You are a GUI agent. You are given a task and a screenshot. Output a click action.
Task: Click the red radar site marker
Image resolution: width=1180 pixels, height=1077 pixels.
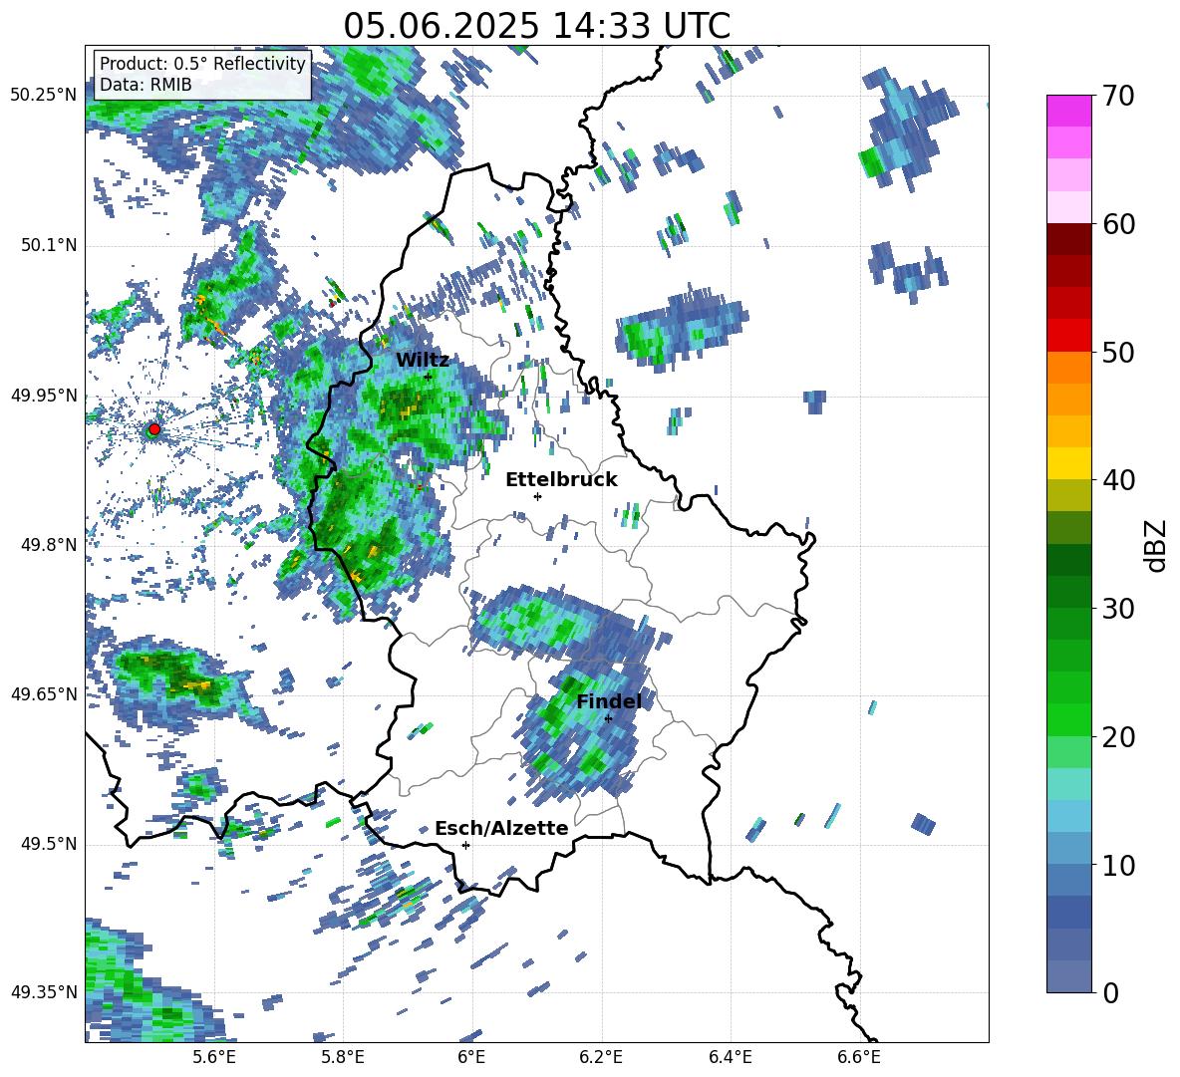(154, 429)
